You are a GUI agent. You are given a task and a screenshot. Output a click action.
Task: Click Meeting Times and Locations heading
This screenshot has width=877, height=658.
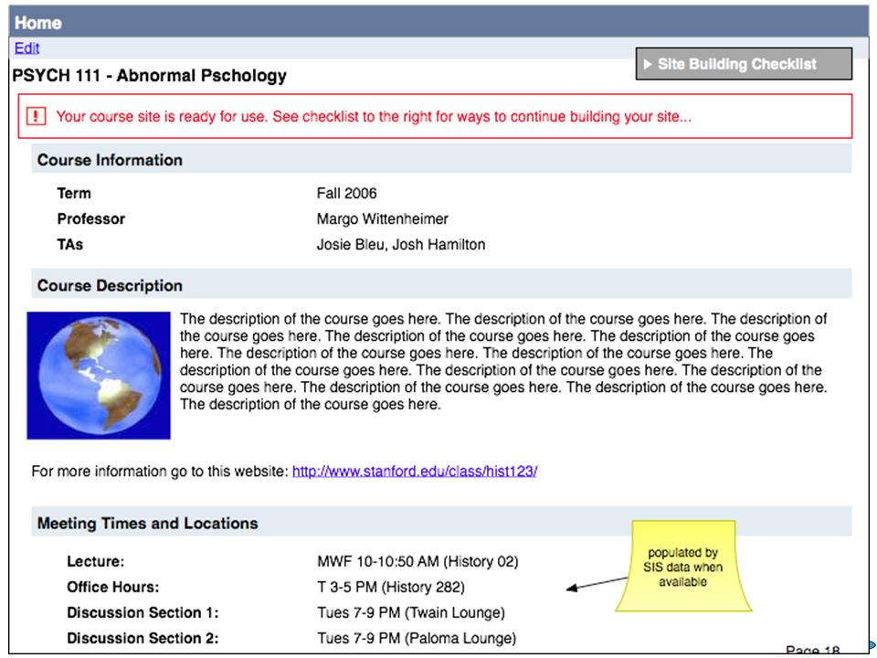(x=148, y=523)
